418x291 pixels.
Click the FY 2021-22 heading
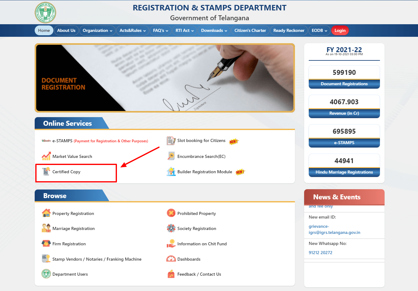tap(344, 50)
